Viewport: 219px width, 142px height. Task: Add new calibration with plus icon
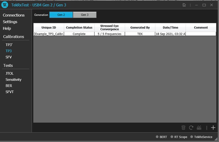click(213, 127)
